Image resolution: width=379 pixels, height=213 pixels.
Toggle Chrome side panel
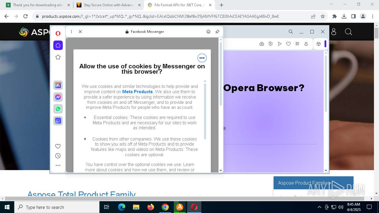point(354,16)
